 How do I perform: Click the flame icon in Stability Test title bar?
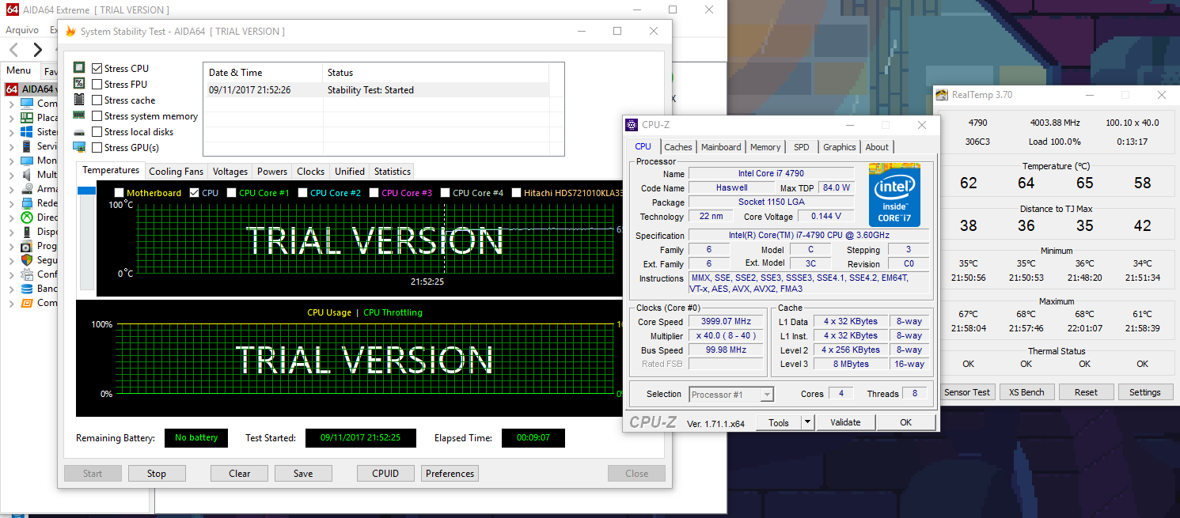click(70, 32)
